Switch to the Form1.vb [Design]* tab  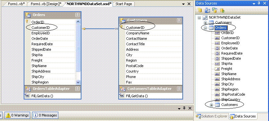[x=46, y=4]
